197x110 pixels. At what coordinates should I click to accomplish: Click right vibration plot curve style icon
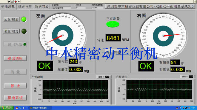pyautogui.click(x=191, y=76)
